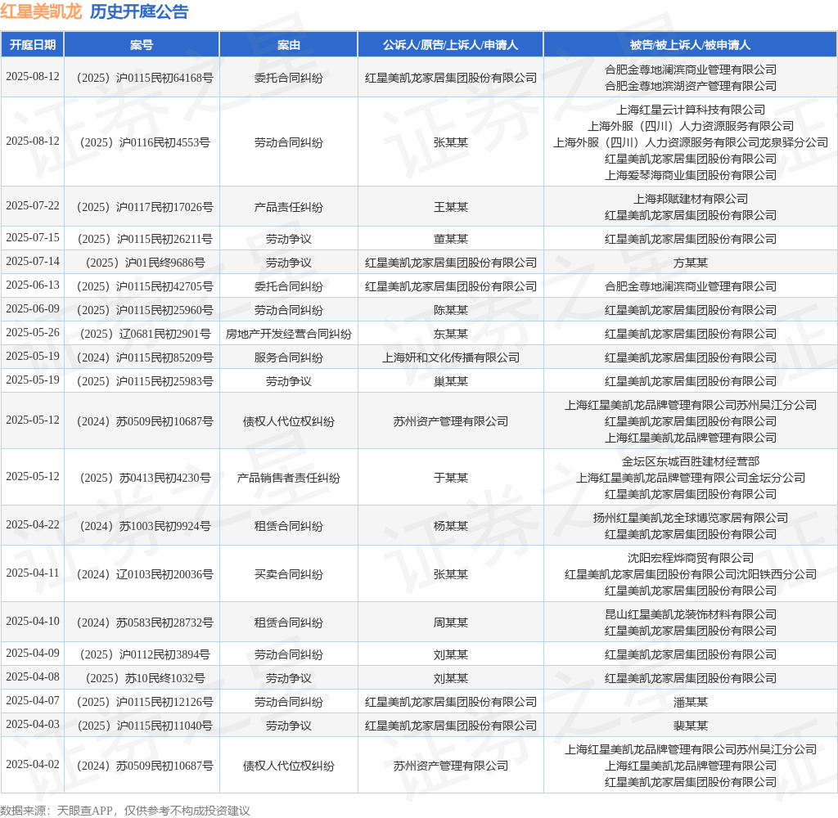Click the 开庭日期 column header
Screen dimensions: 838x818
[x=33, y=45]
